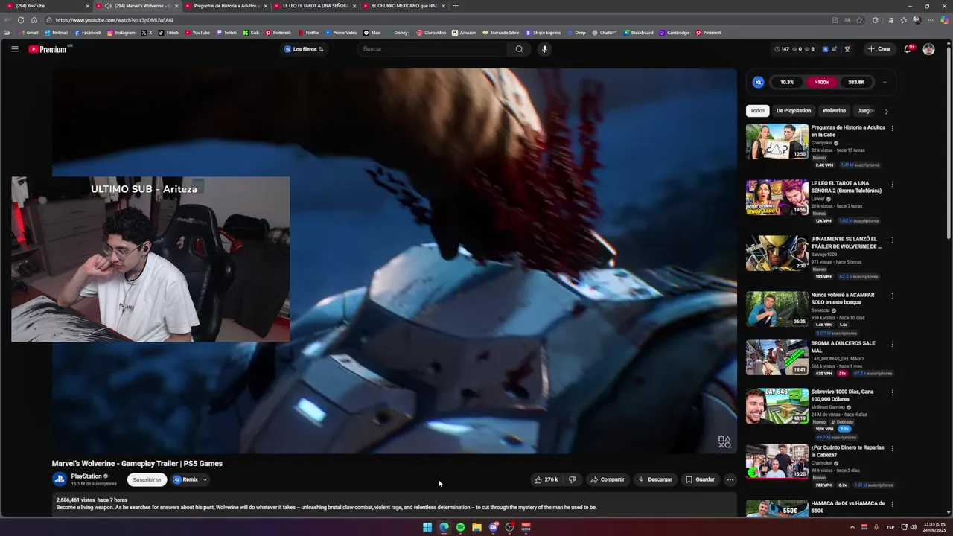Image resolution: width=953 pixels, height=536 pixels.
Task: Open the YouTube hamburger guide menu
Action: [14, 49]
